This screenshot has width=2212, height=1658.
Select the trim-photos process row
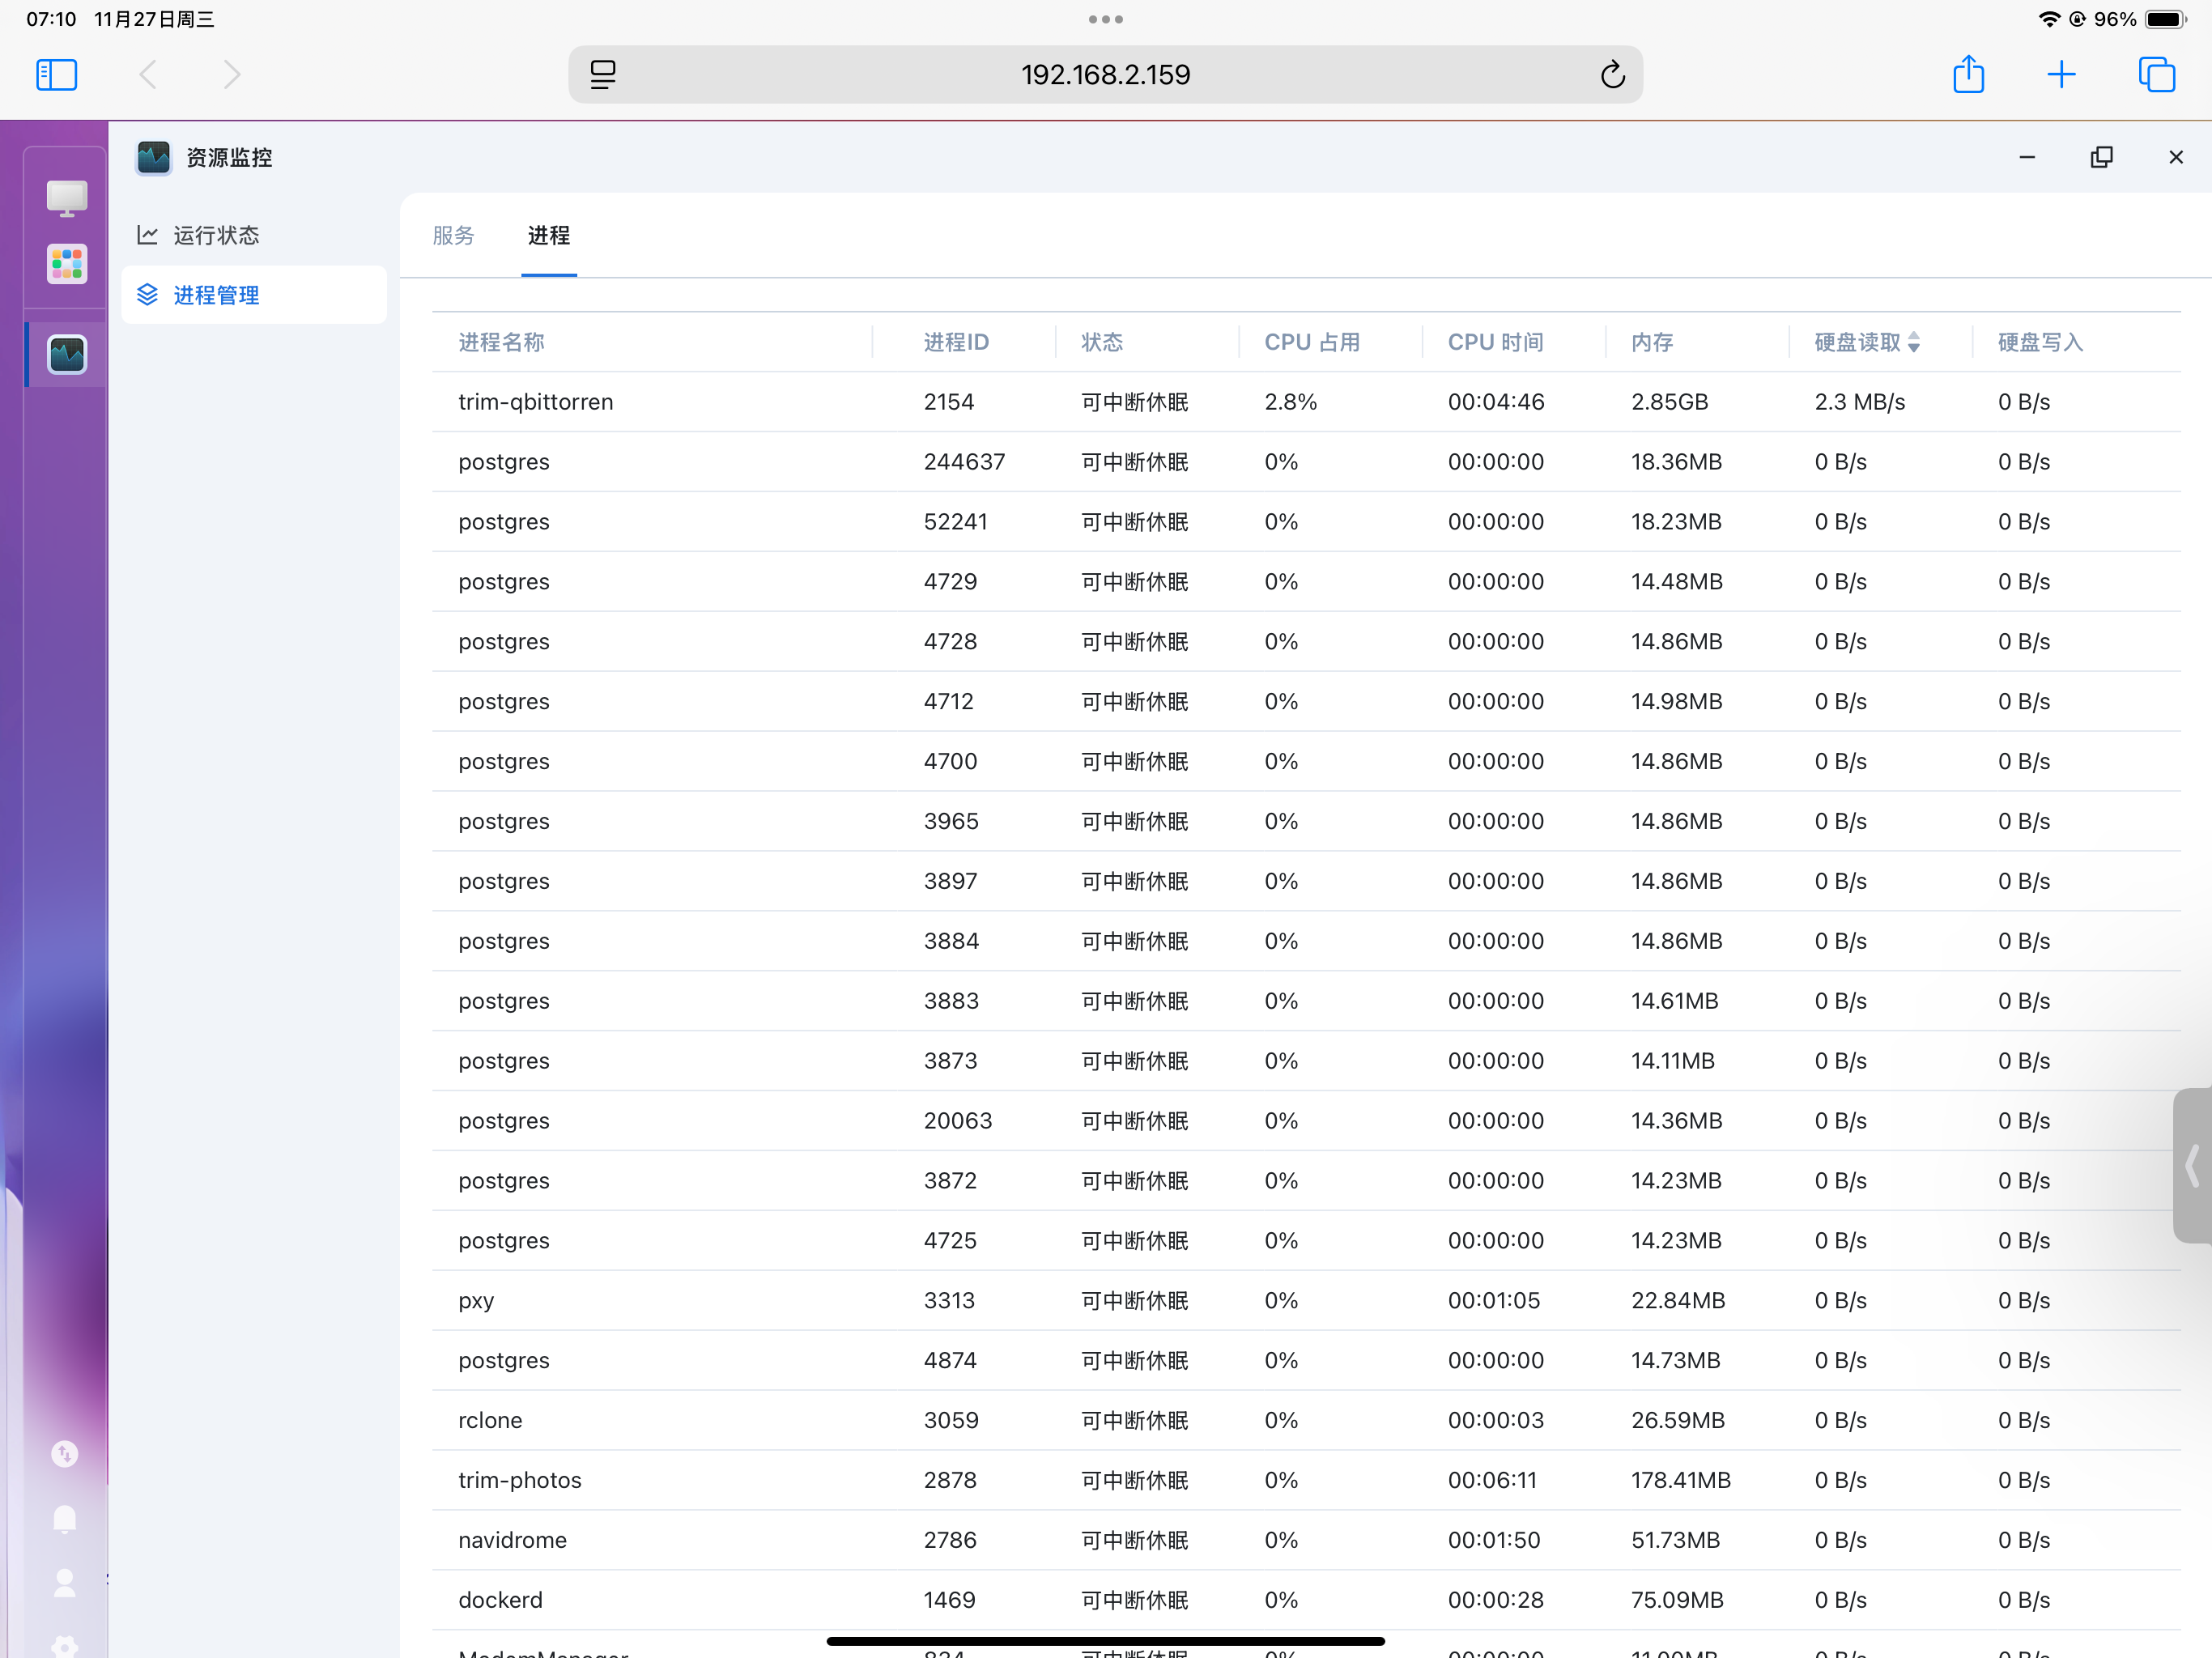click(1306, 1481)
